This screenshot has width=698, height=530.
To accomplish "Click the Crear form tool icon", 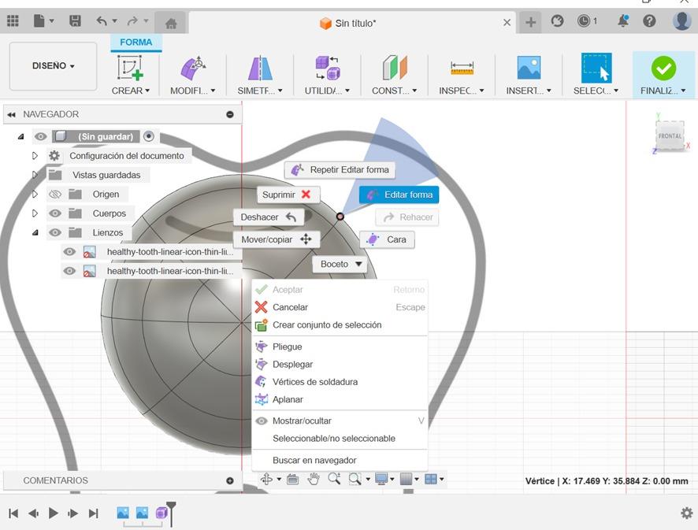I will tap(130, 69).
